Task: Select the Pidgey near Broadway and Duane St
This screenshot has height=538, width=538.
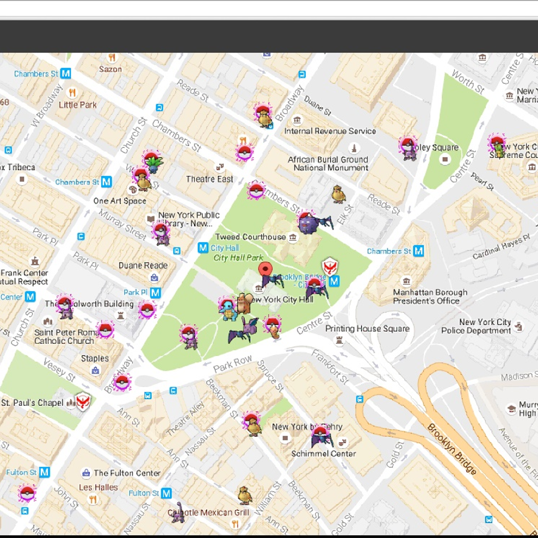Action: pyautogui.click(x=264, y=118)
